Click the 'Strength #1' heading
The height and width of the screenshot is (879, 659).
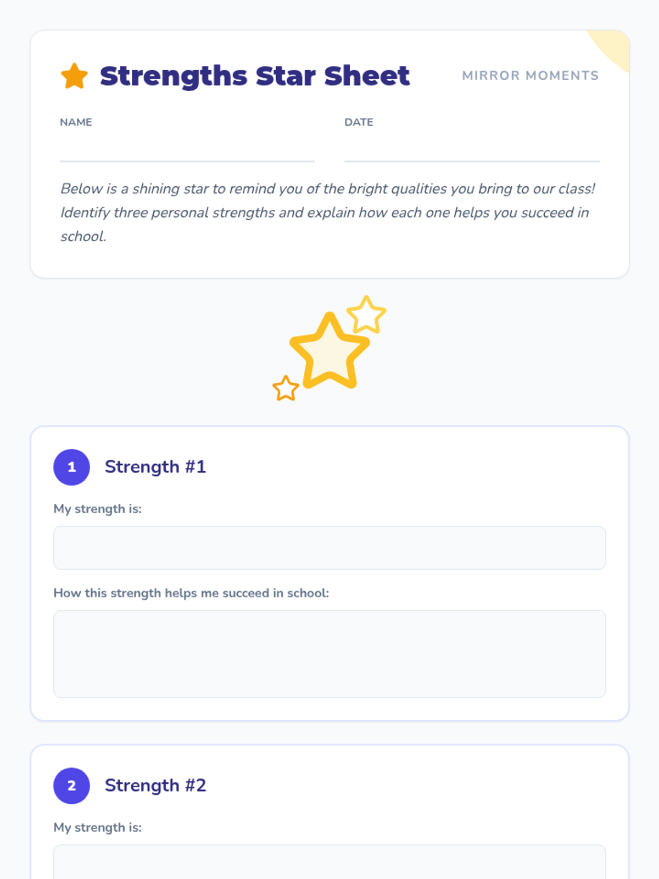(155, 467)
